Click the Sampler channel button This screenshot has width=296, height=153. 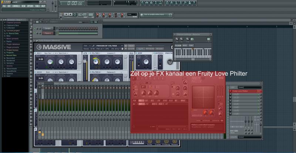coord(48,29)
